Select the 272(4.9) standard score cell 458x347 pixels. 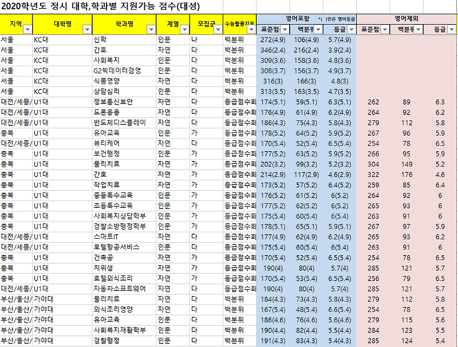[273, 40]
